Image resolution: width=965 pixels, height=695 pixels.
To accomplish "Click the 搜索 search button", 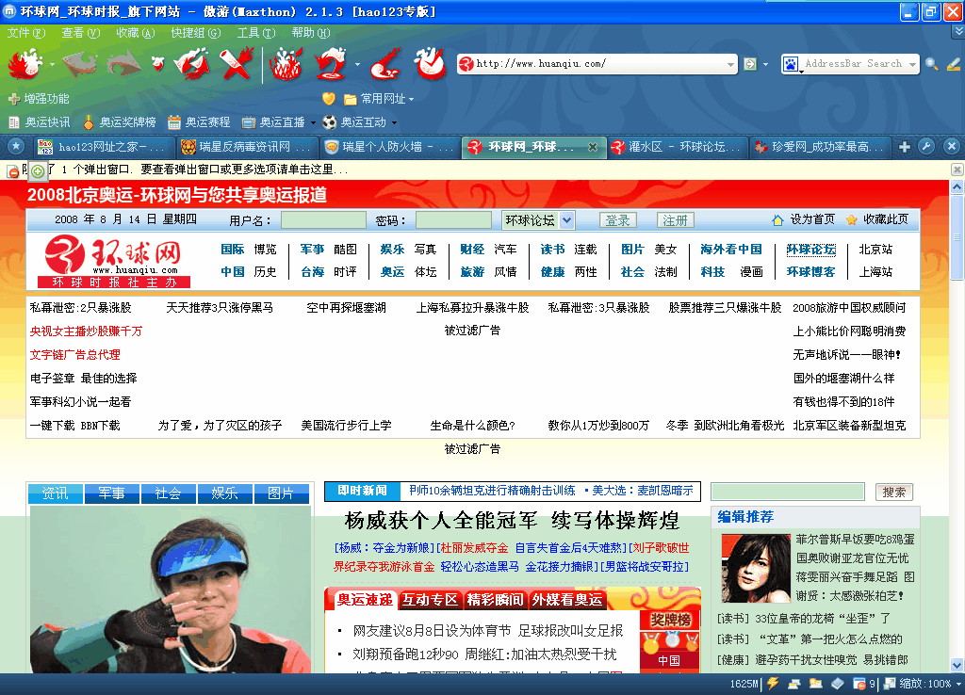I will click(x=893, y=492).
